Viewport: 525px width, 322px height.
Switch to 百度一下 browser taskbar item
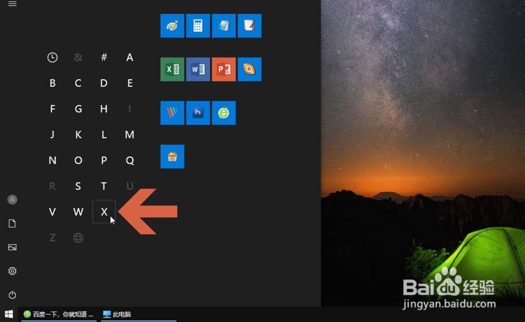point(59,314)
